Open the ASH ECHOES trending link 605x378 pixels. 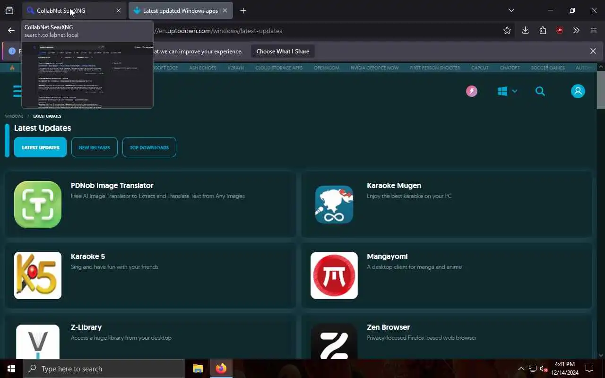pyautogui.click(x=203, y=68)
